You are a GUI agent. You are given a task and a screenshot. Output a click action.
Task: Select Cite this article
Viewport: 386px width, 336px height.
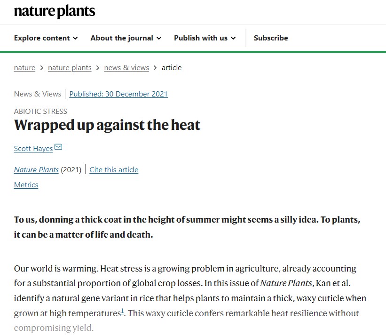114,170
